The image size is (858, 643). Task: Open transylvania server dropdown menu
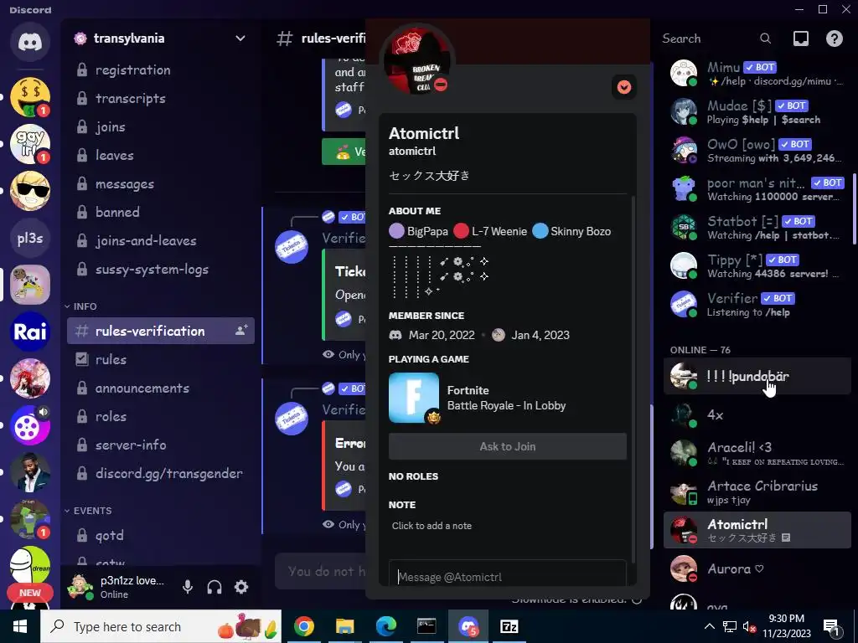[x=240, y=39]
